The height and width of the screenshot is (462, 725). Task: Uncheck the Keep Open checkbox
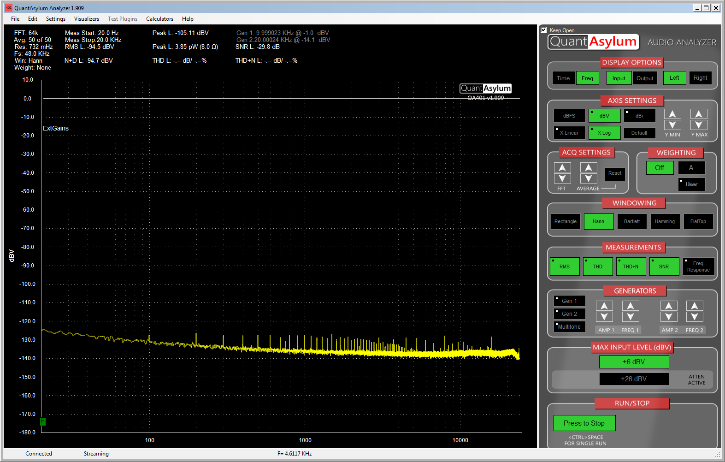(544, 30)
